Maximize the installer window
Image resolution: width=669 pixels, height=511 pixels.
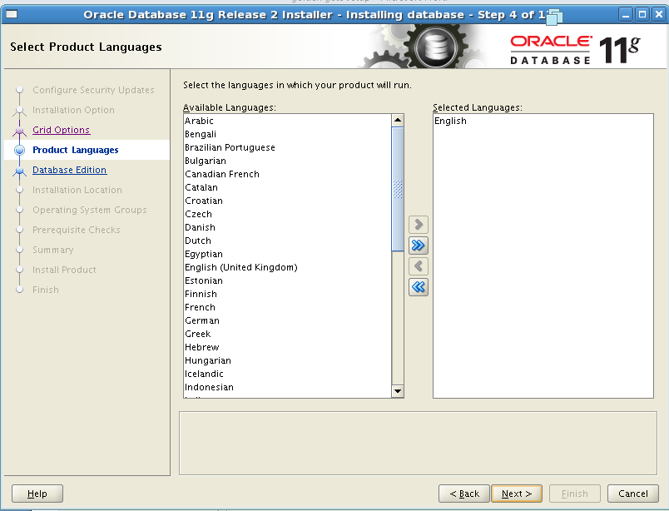(642, 14)
